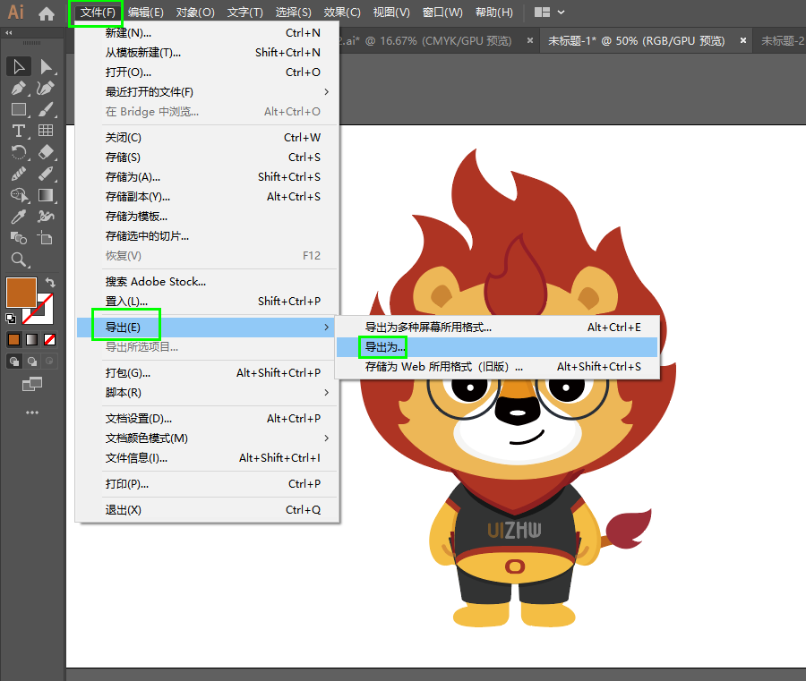Image resolution: width=806 pixels, height=681 pixels.
Task: Select the Gradient tool
Action: coord(46,196)
